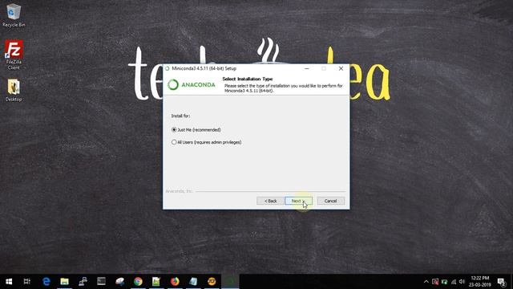Open File Explorer from the taskbar

point(64,282)
